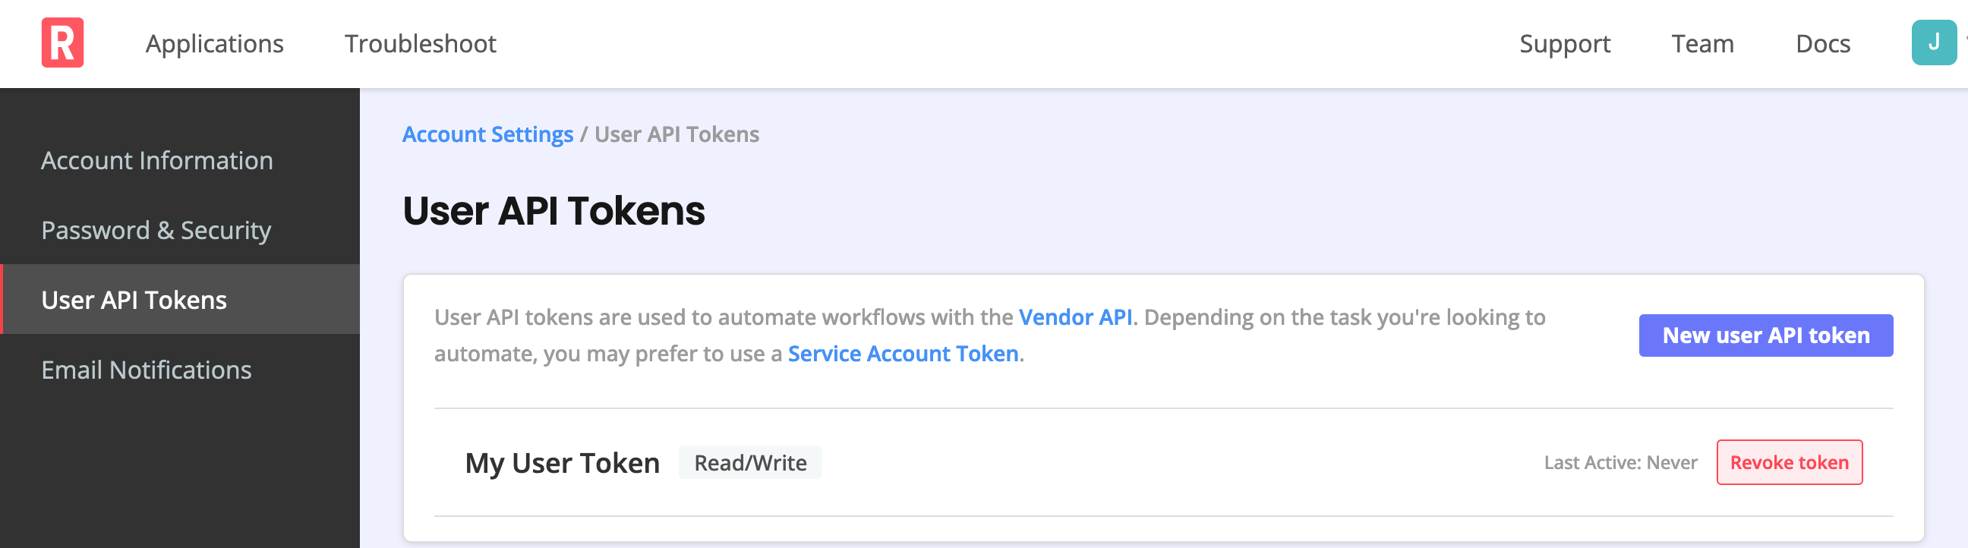Follow the Vendor API link
This screenshot has width=1968, height=548.
coord(1076,317)
